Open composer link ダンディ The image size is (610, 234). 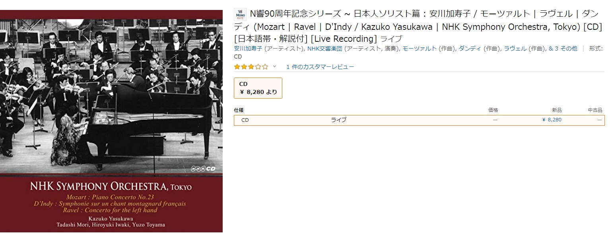coord(470,49)
